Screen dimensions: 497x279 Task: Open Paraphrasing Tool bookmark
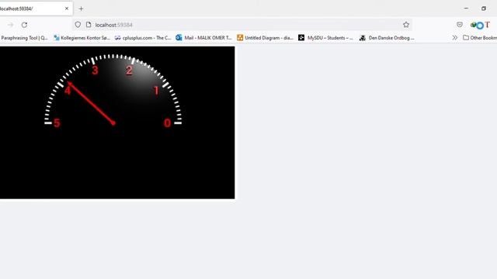(x=24, y=38)
